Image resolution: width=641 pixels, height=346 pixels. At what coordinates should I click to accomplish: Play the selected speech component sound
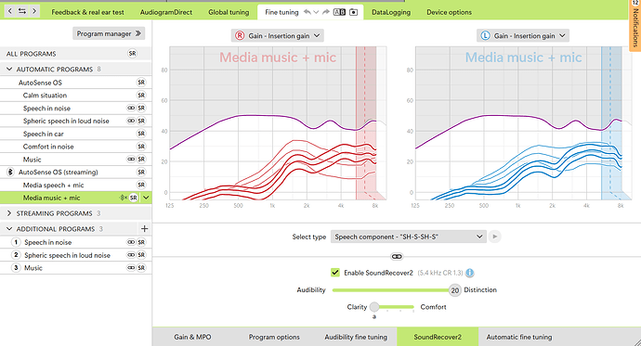[494, 237]
